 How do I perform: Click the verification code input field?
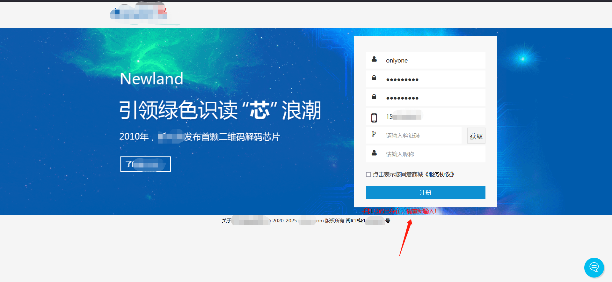click(414, 135)
